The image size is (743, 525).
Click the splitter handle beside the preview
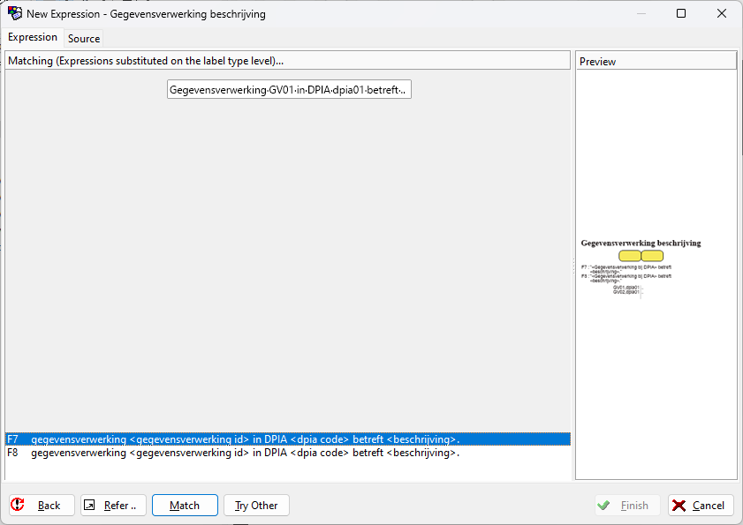click(x=573, y=265)
